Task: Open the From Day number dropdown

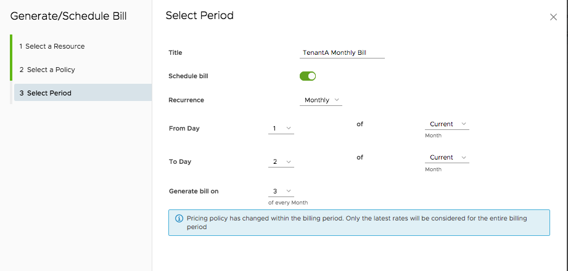Action: pyautogui.click(x=281, y=129)
